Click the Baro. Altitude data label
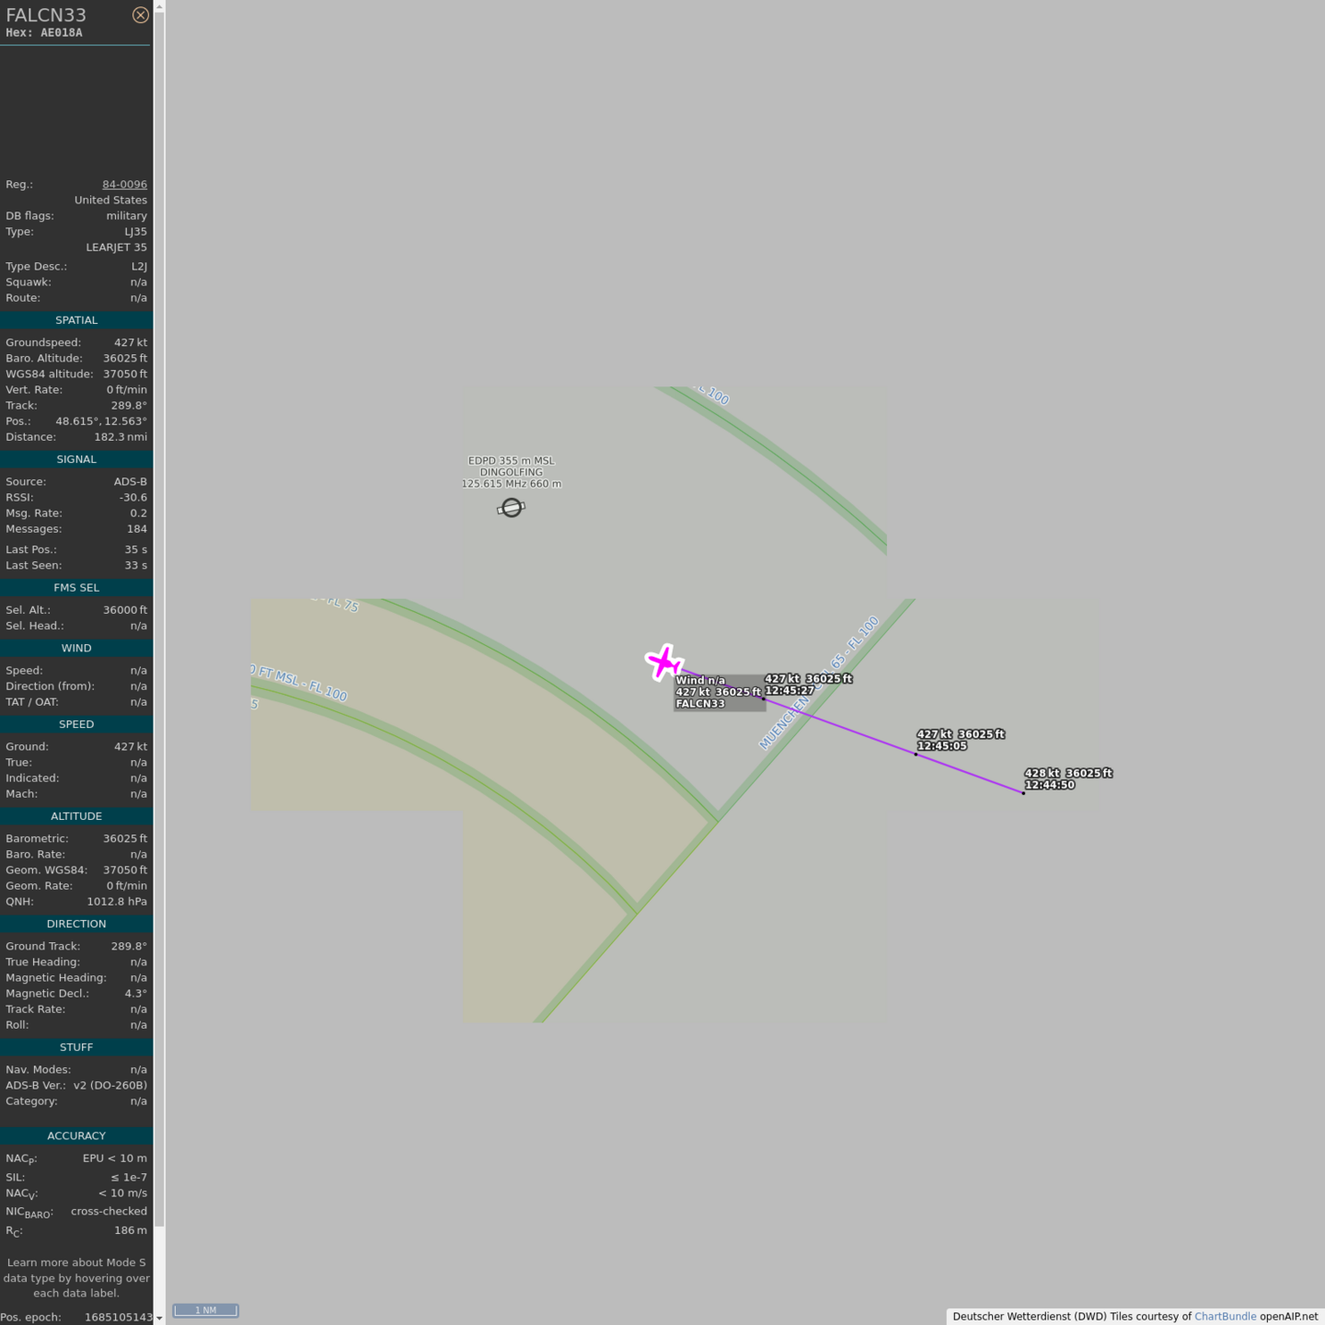 coord(44,358)
